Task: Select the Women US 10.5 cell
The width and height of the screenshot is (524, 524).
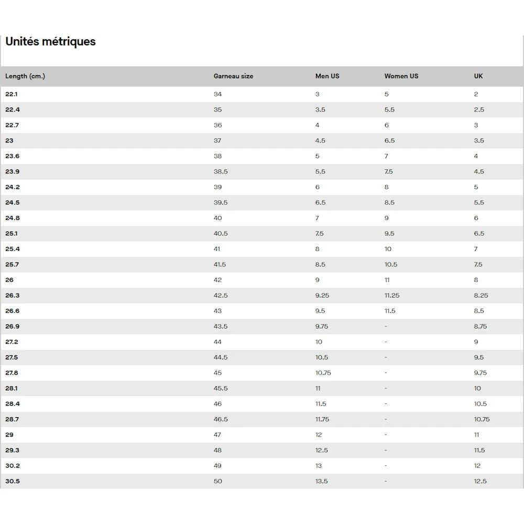Action: 391,265
